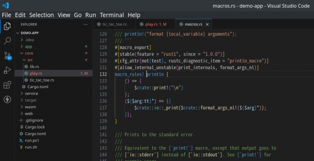Close the macros.rs tab
Viewport: 314px width, 161px height.
pos(208,24)
